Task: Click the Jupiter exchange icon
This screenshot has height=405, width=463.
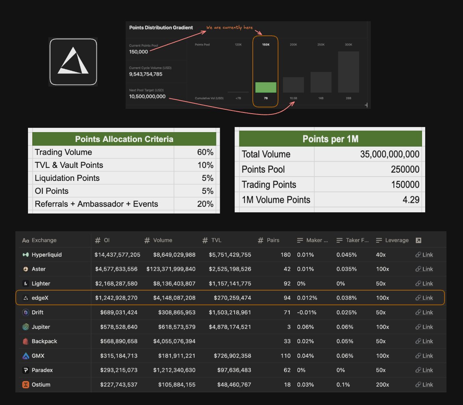Action: pos(26,327)
